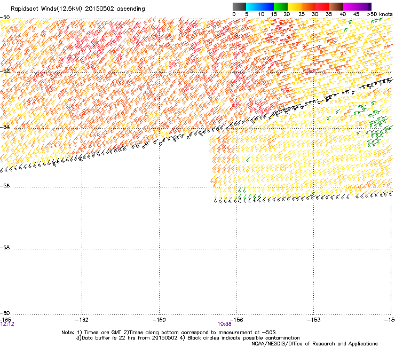This screenshot has width=395, height=347.
Task: Click the "35" legend scale label
Action: (329, 14)
